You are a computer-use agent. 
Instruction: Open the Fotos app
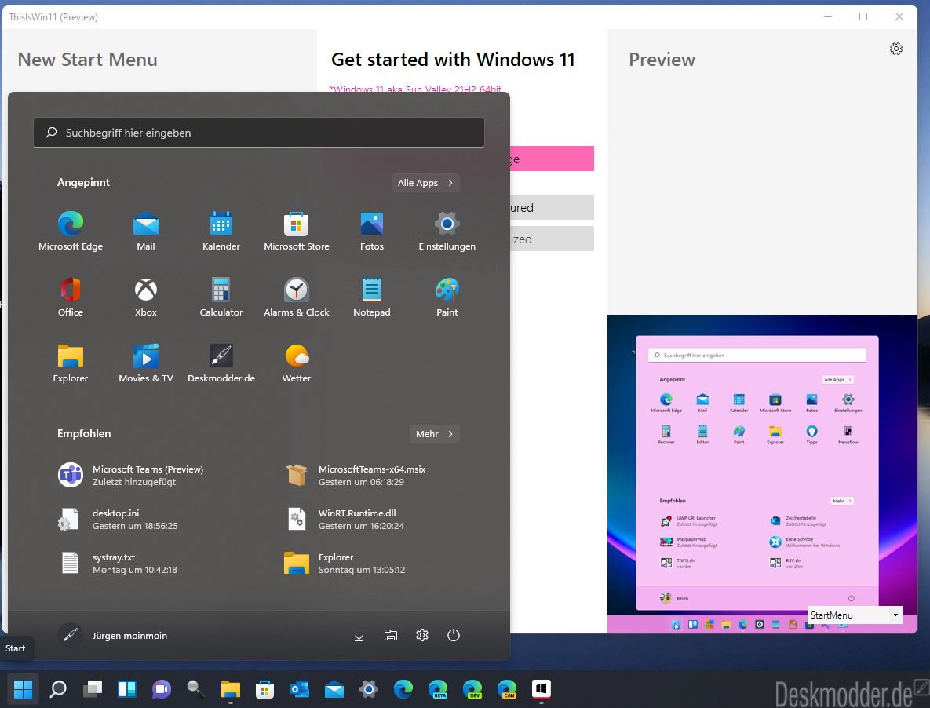tap(372, 231)
